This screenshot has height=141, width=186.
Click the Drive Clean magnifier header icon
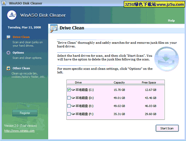pyautogui.click(x=54, y=29)
